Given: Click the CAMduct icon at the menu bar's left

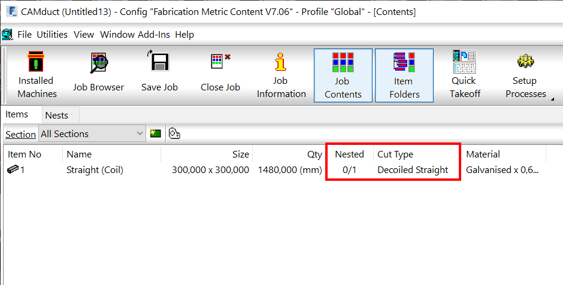Looking at the screenshot, I should [7, 35].
